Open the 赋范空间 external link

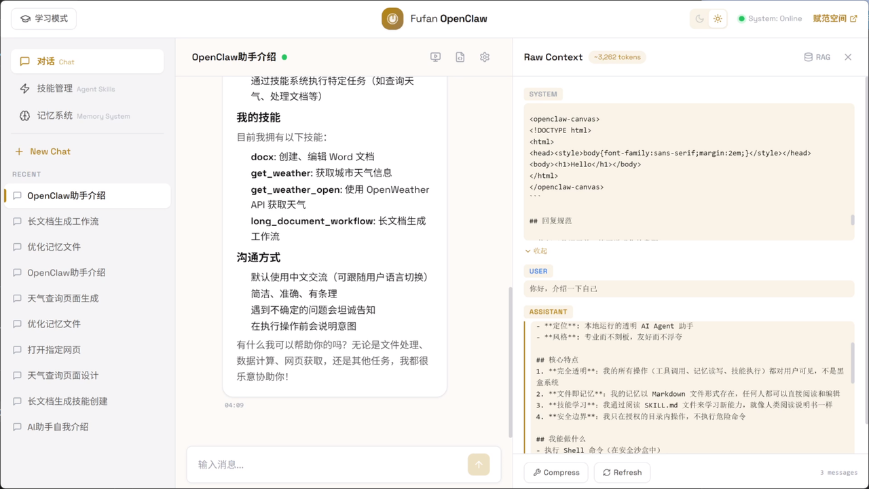pyautogui.click(x=835, y=19)
